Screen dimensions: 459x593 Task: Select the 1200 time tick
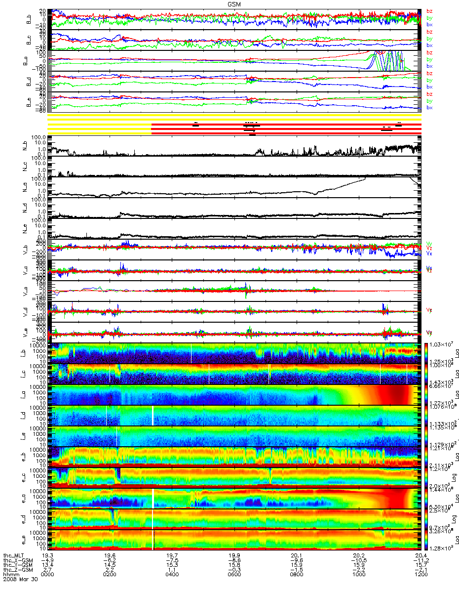click(x=421, y=575)
